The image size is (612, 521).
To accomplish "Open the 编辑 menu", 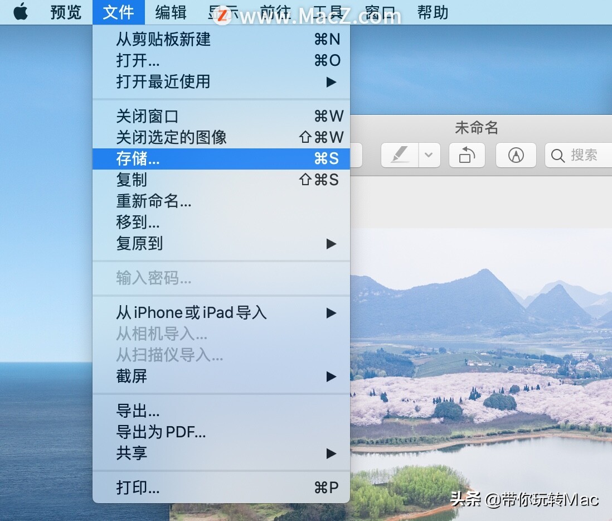I will pyautogui.click(x=170, y=12).
